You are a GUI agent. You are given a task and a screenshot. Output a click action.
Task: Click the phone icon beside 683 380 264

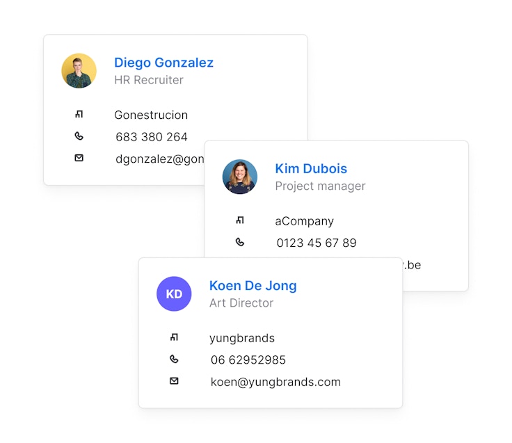(79, 136)
